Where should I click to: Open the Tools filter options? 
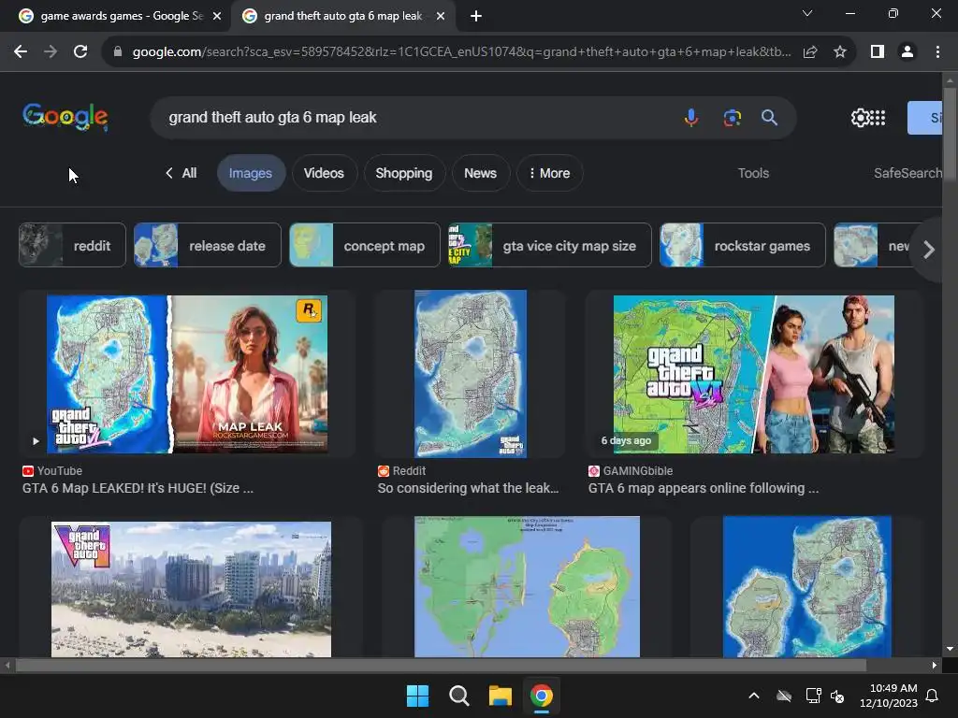point(753,173)
